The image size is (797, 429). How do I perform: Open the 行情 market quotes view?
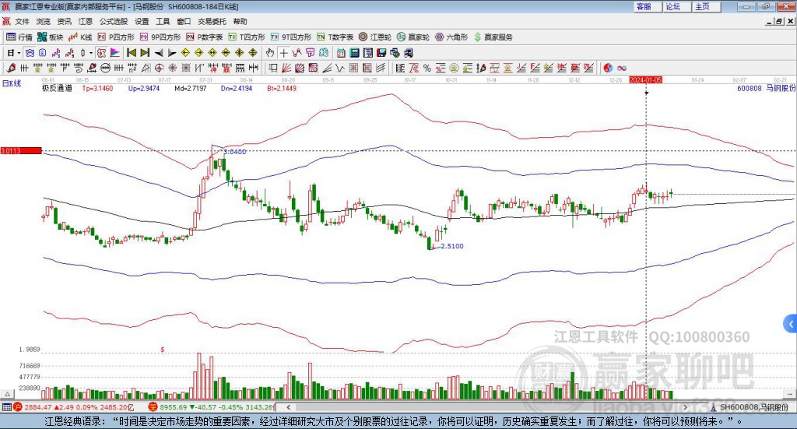click(x=19, y=37)
